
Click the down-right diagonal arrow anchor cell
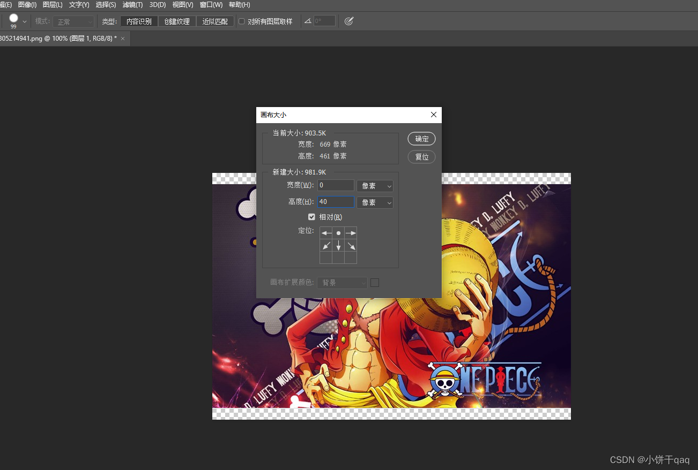tap(351, 245)
